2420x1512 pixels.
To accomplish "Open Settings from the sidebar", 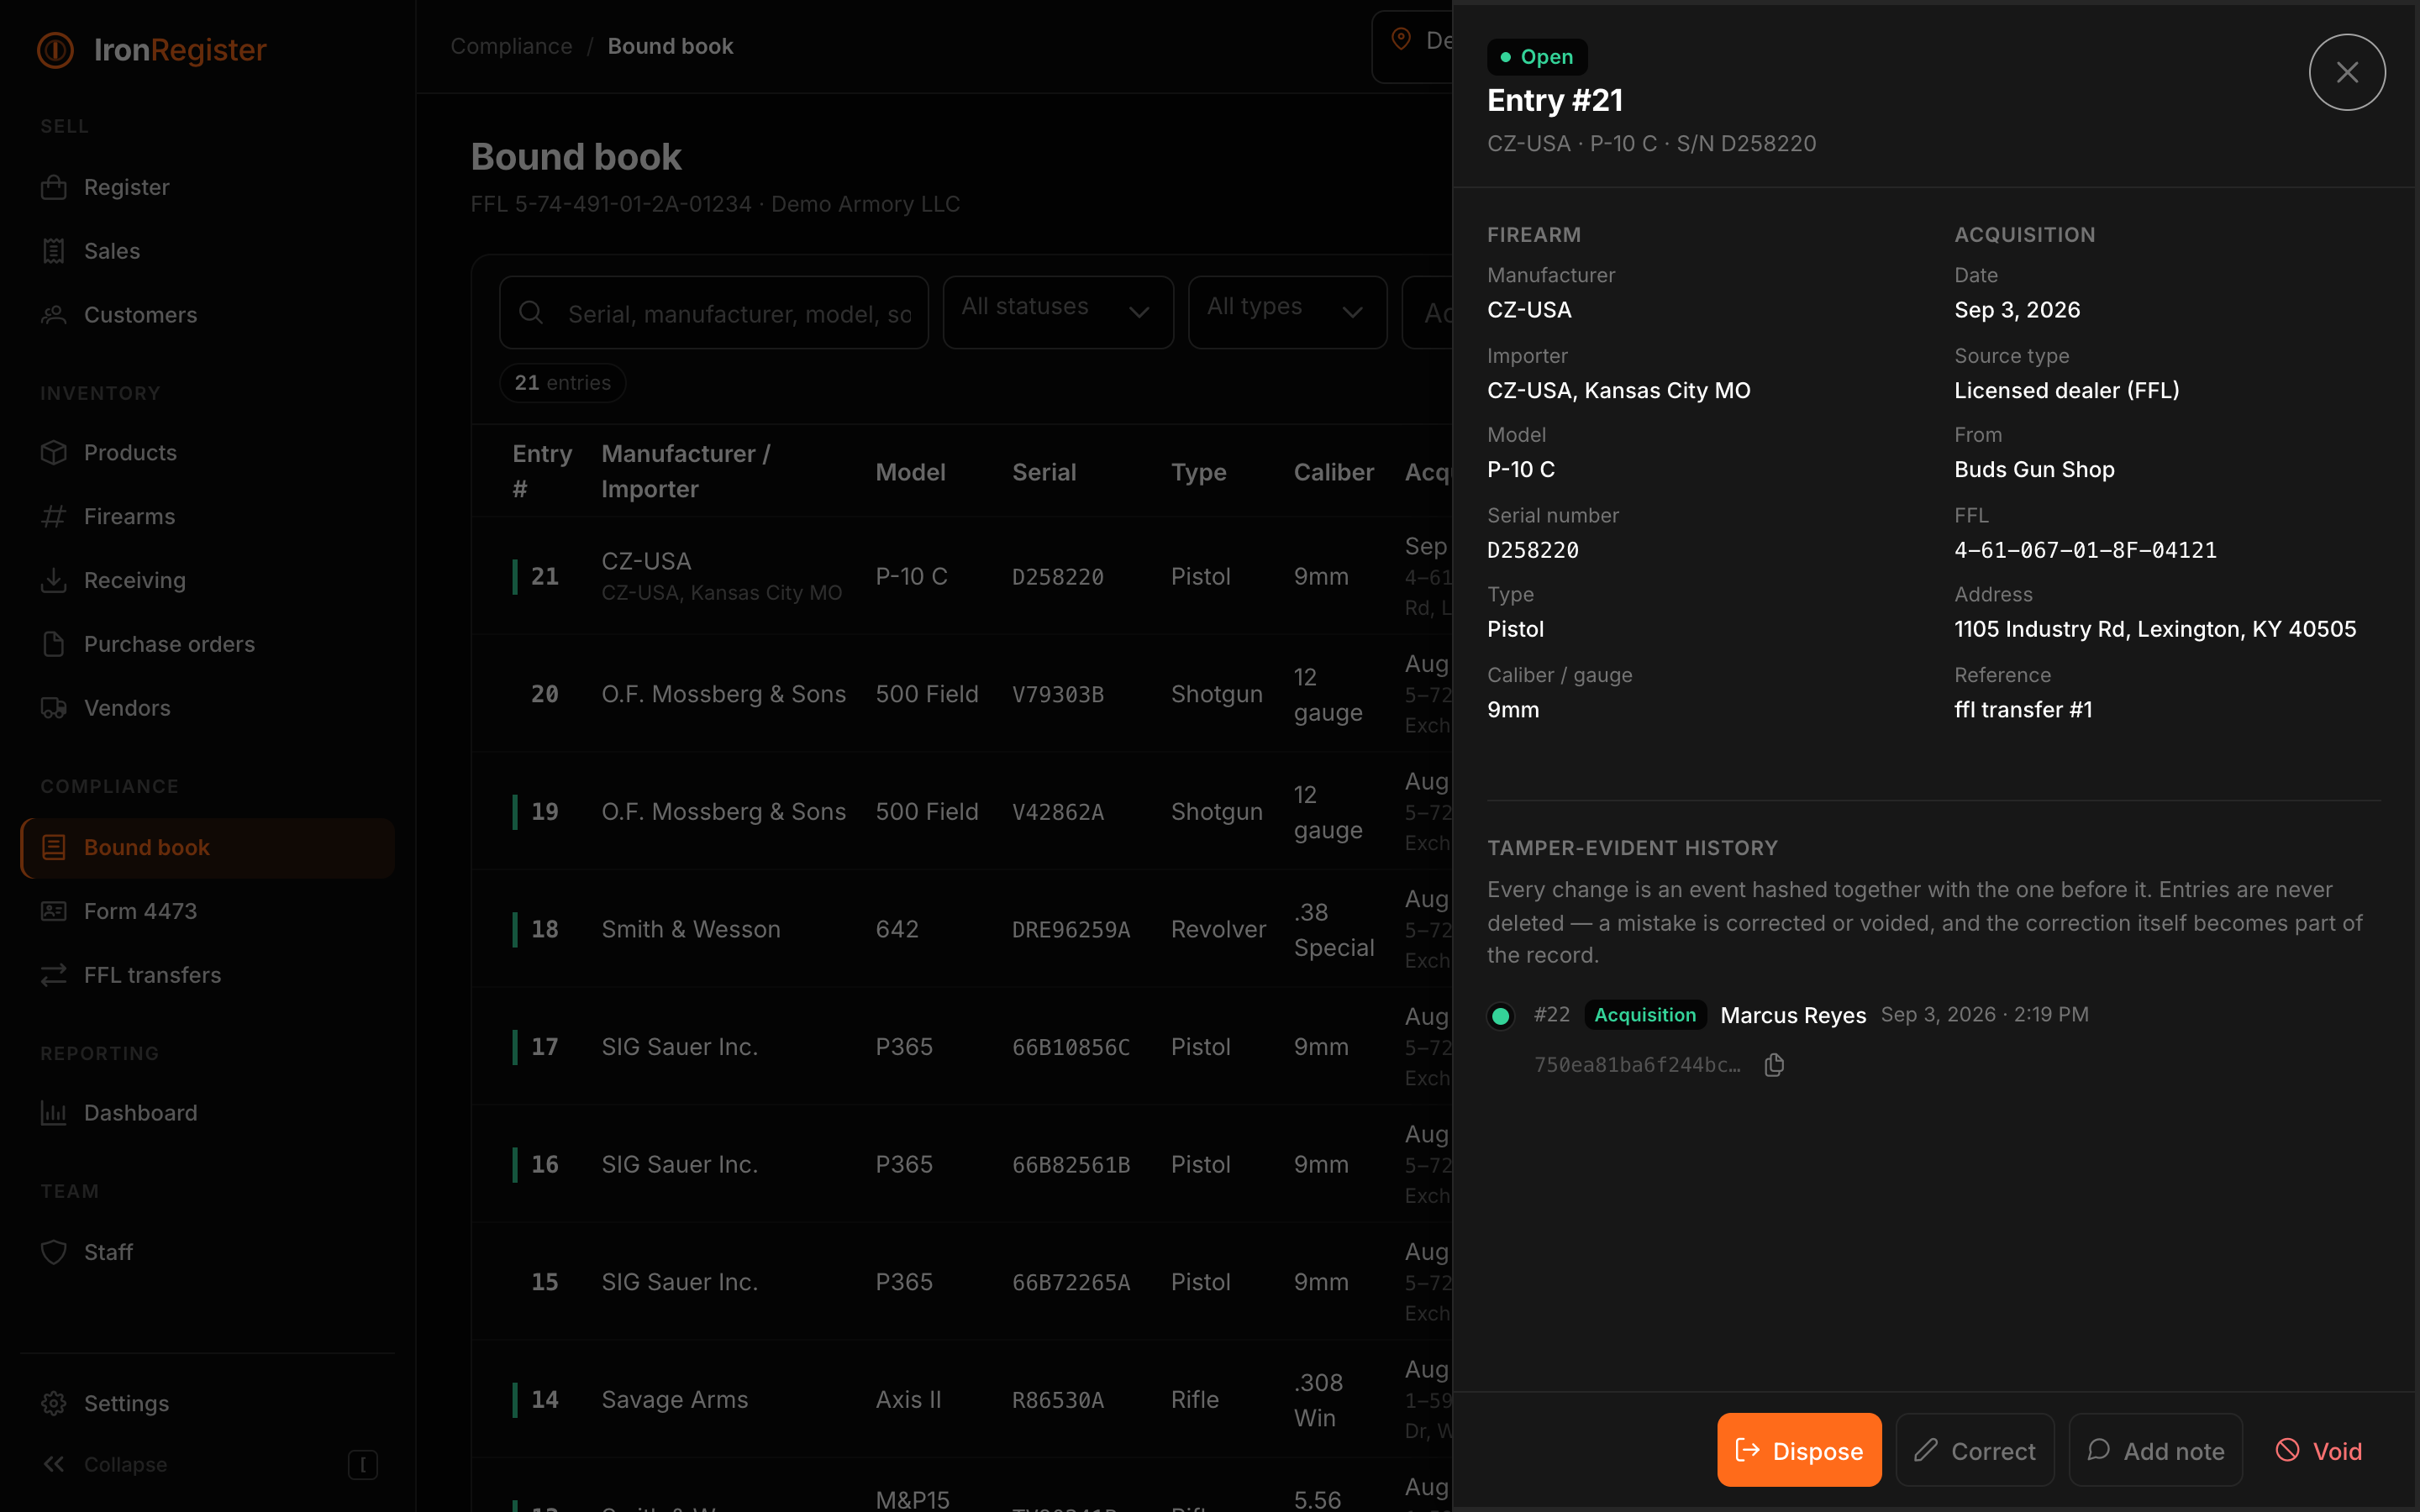I will (207, 1403).
